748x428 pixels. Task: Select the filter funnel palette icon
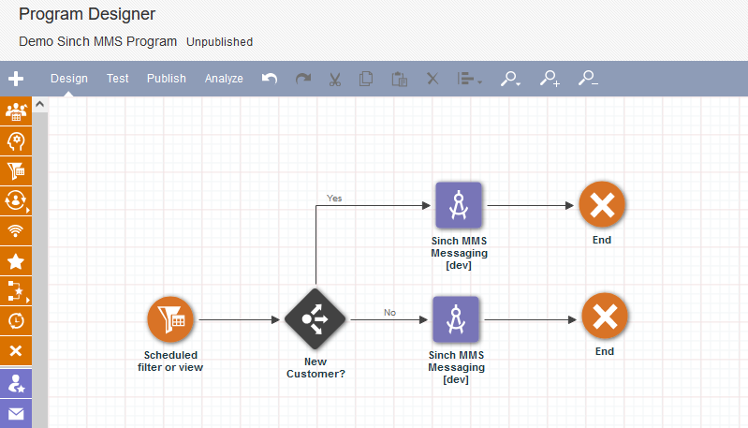pyautogui.click(x=16, y=171)
